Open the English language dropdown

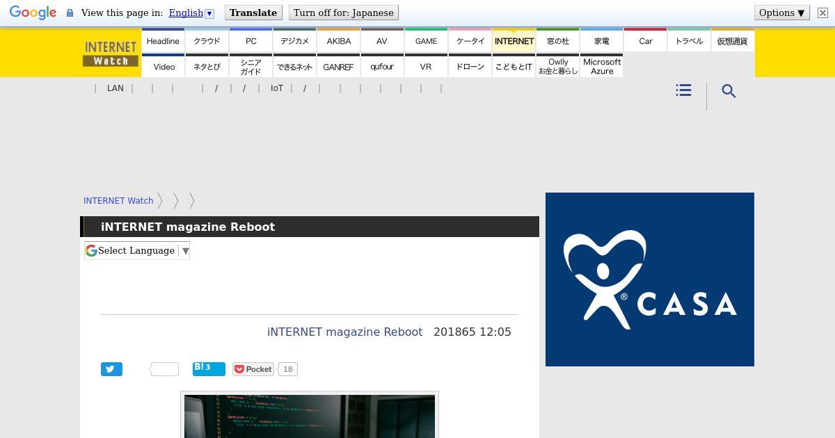click(191, 13)
